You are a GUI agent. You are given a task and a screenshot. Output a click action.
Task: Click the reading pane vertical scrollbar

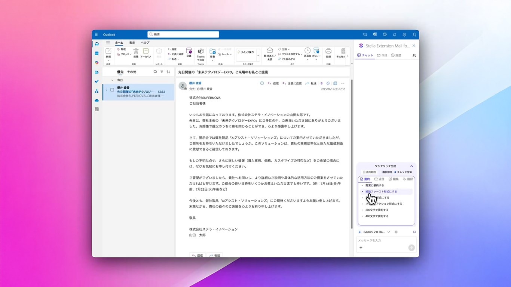[351, 154]
